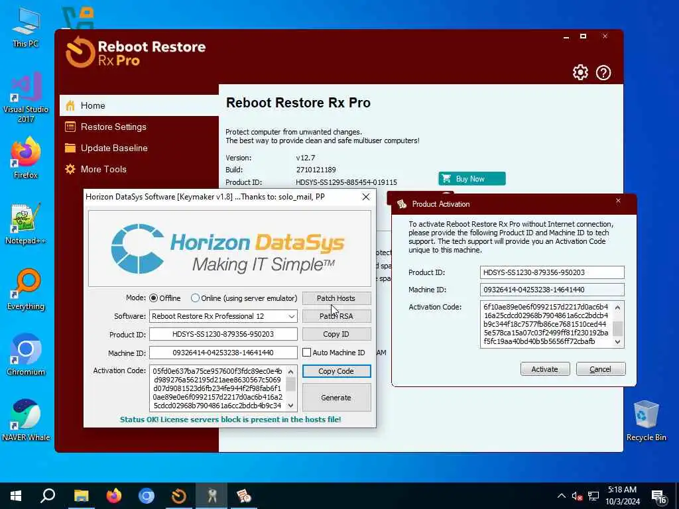679x509 pixels.
Task: Show hidden system tray icons
Action: point(561,496)
